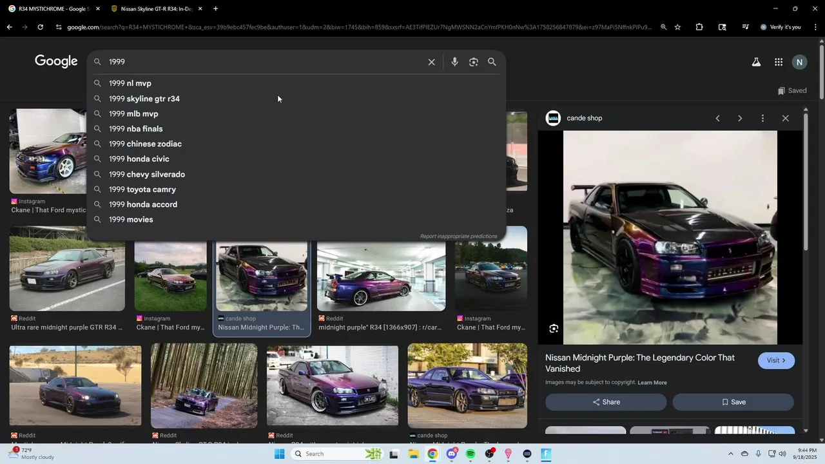Show previous image in preview panel
The width and height of the screenshot is (825, 464).
(x=717, y=118)
